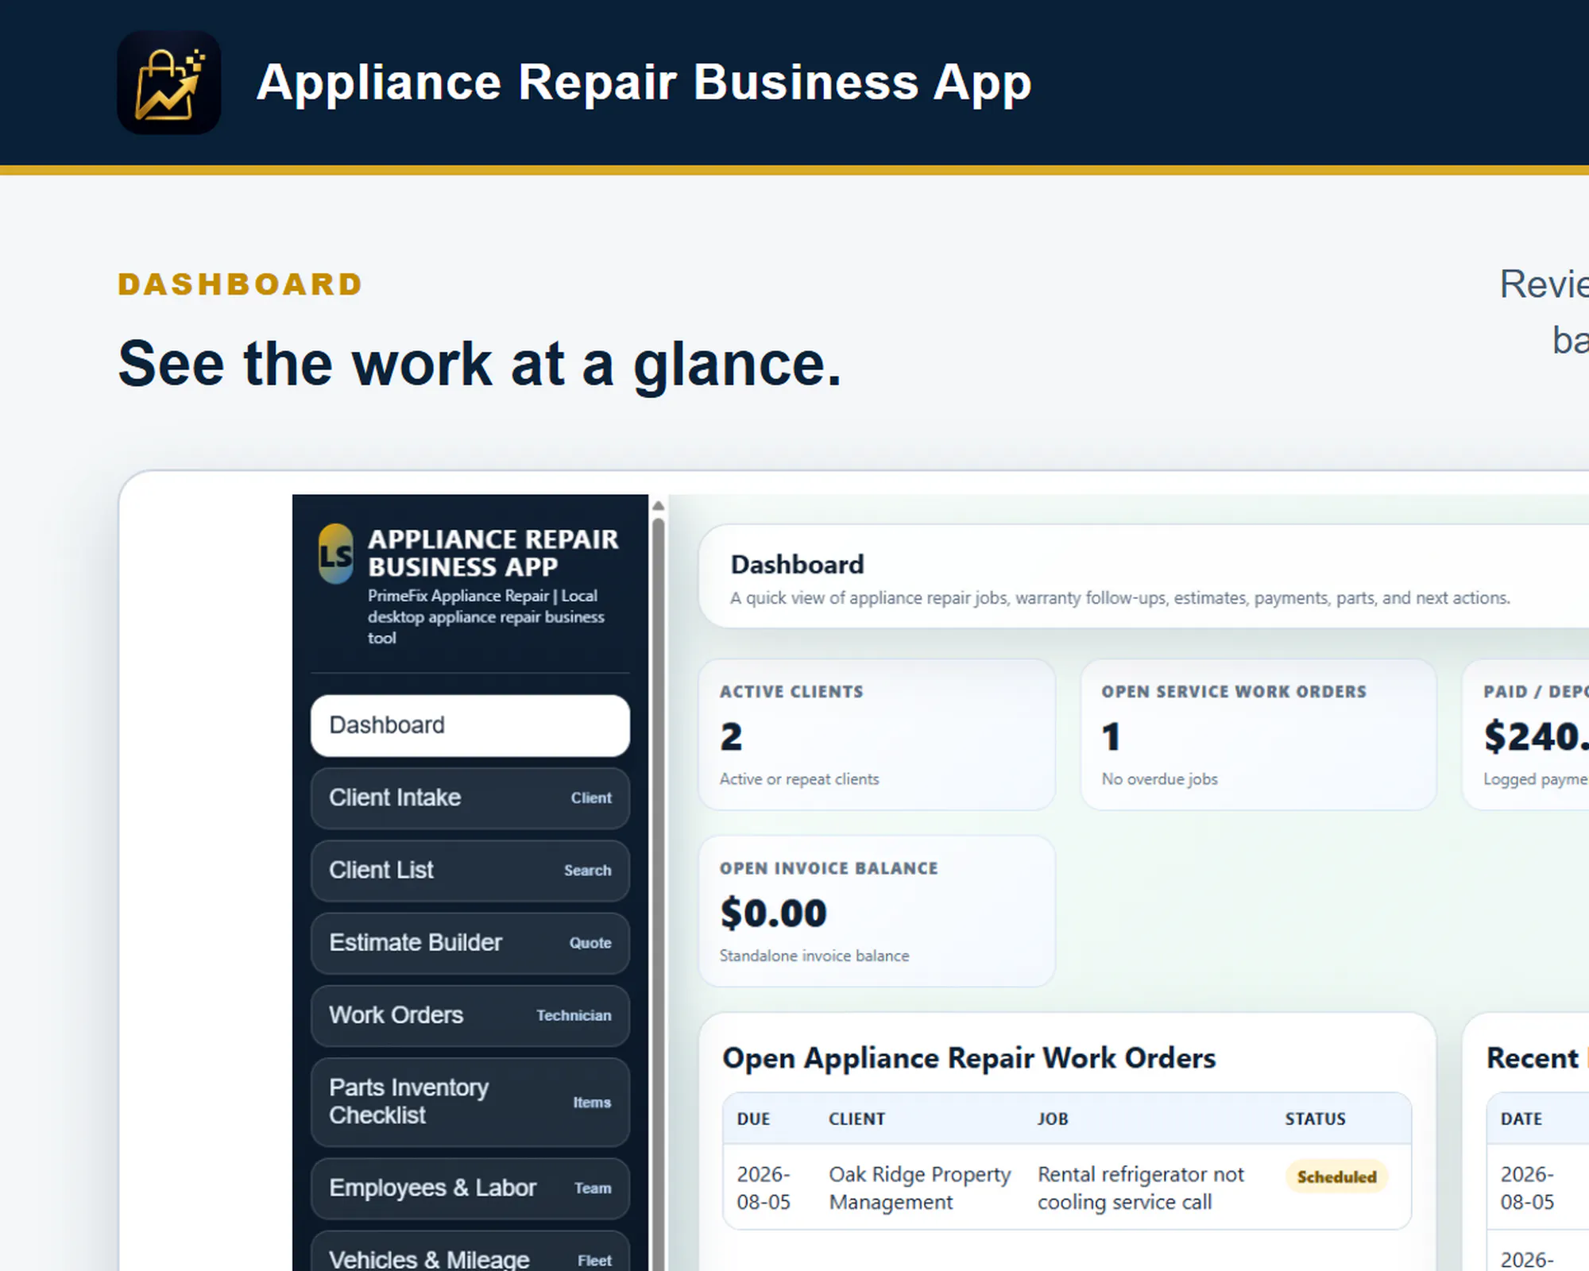Click the JOB column header
Screen dimensions: 1589x1271
click(1053, 1118)
